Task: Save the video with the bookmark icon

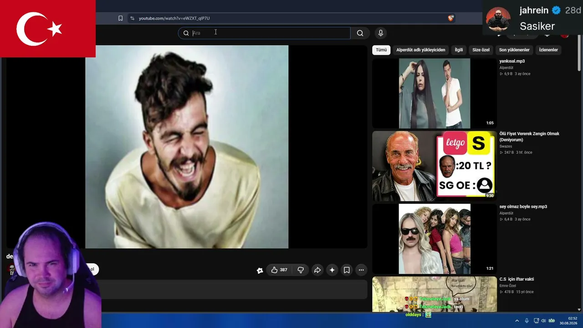Action: tap(347, 270)
